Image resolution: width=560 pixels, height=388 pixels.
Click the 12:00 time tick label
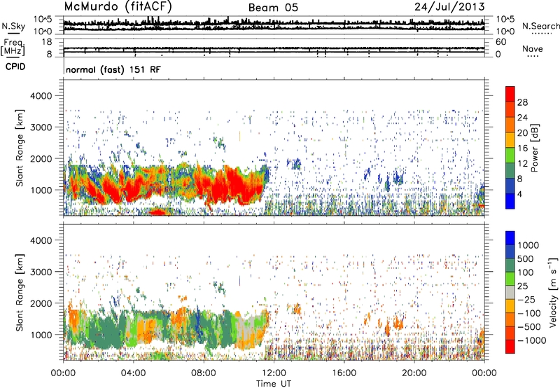pos(274,373)
